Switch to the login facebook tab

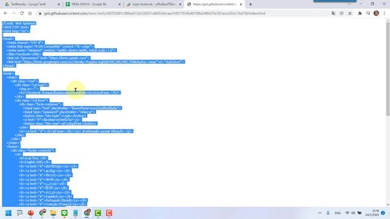pyautogui.click(x=154, y=4)
